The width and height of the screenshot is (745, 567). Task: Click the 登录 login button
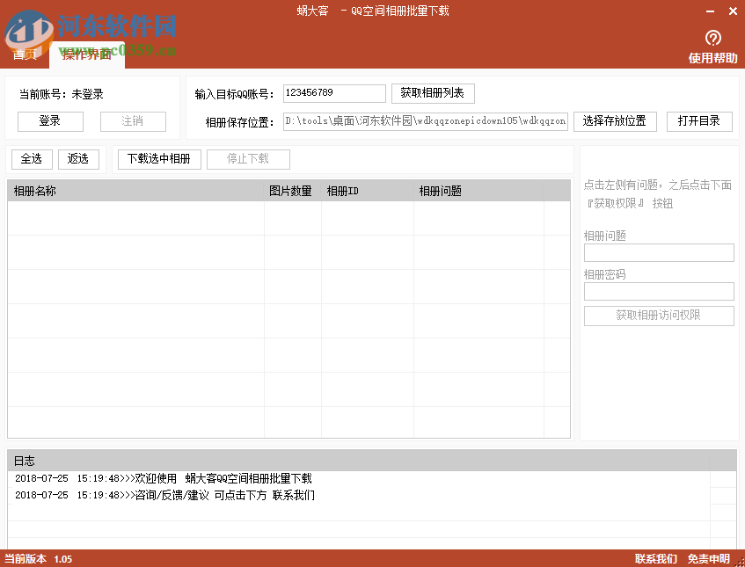tap(49, 121)
